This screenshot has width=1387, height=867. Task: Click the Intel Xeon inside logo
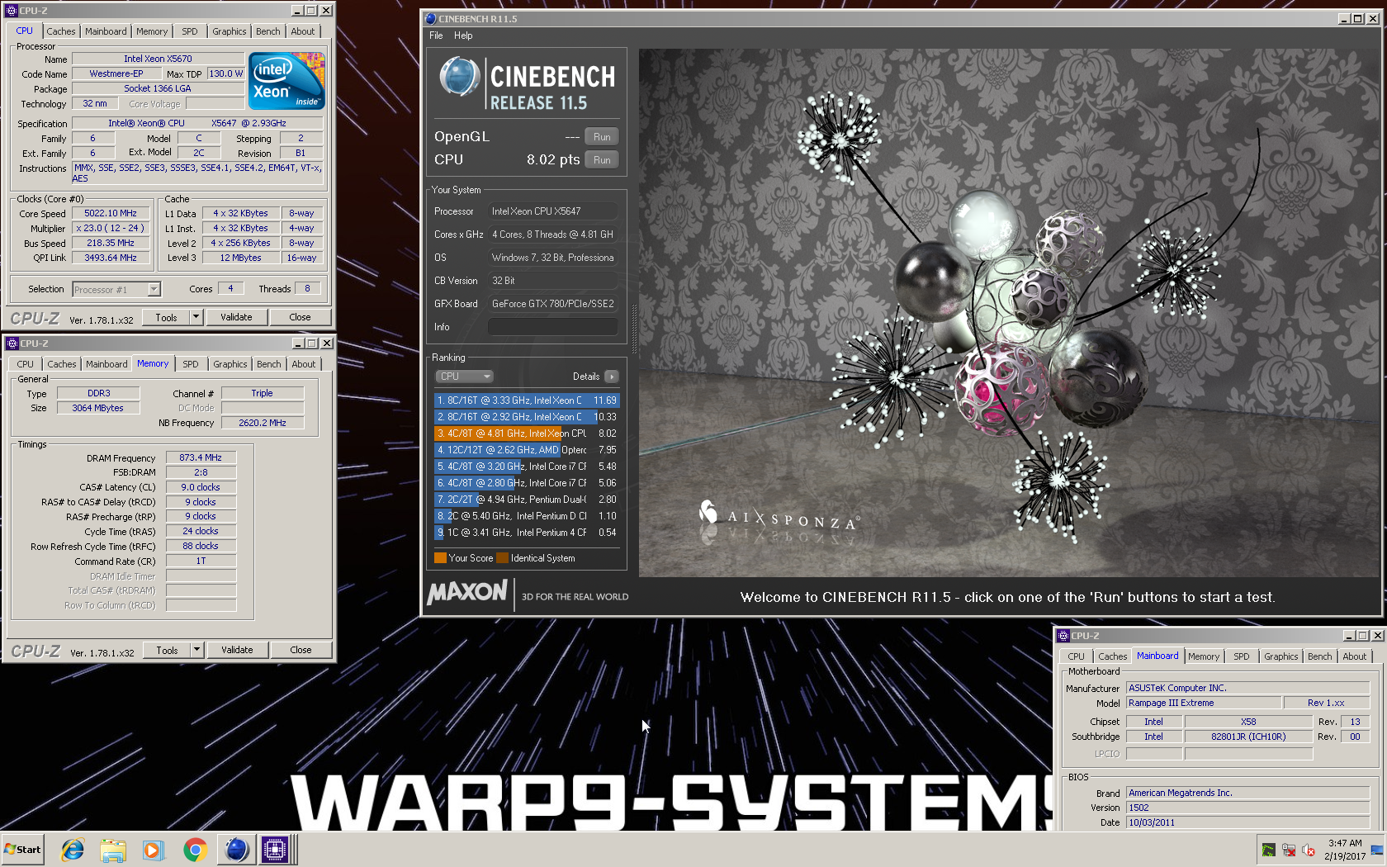click(286, 81)
